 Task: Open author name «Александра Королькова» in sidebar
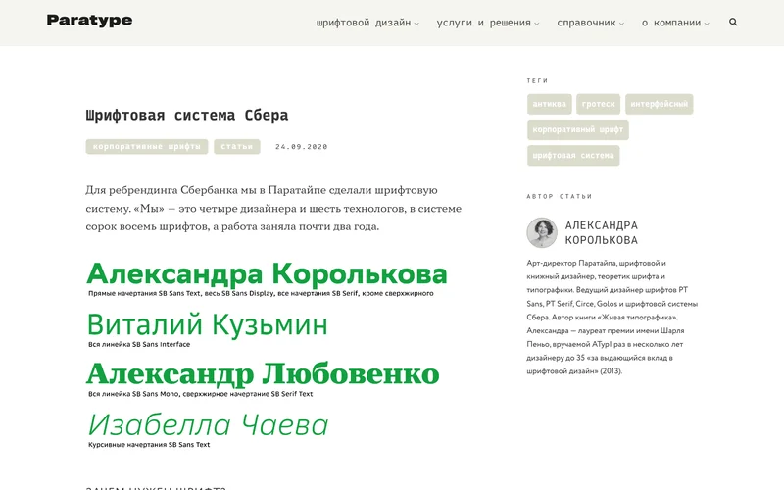point(602,232)
